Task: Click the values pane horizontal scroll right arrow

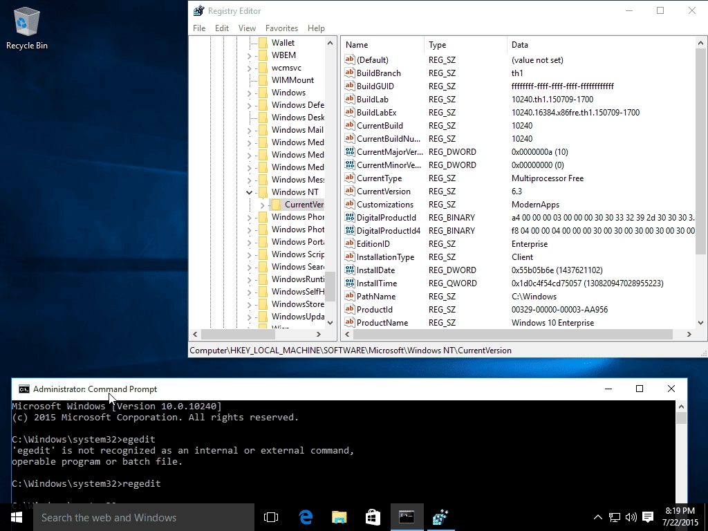Action: click(689, 334)
